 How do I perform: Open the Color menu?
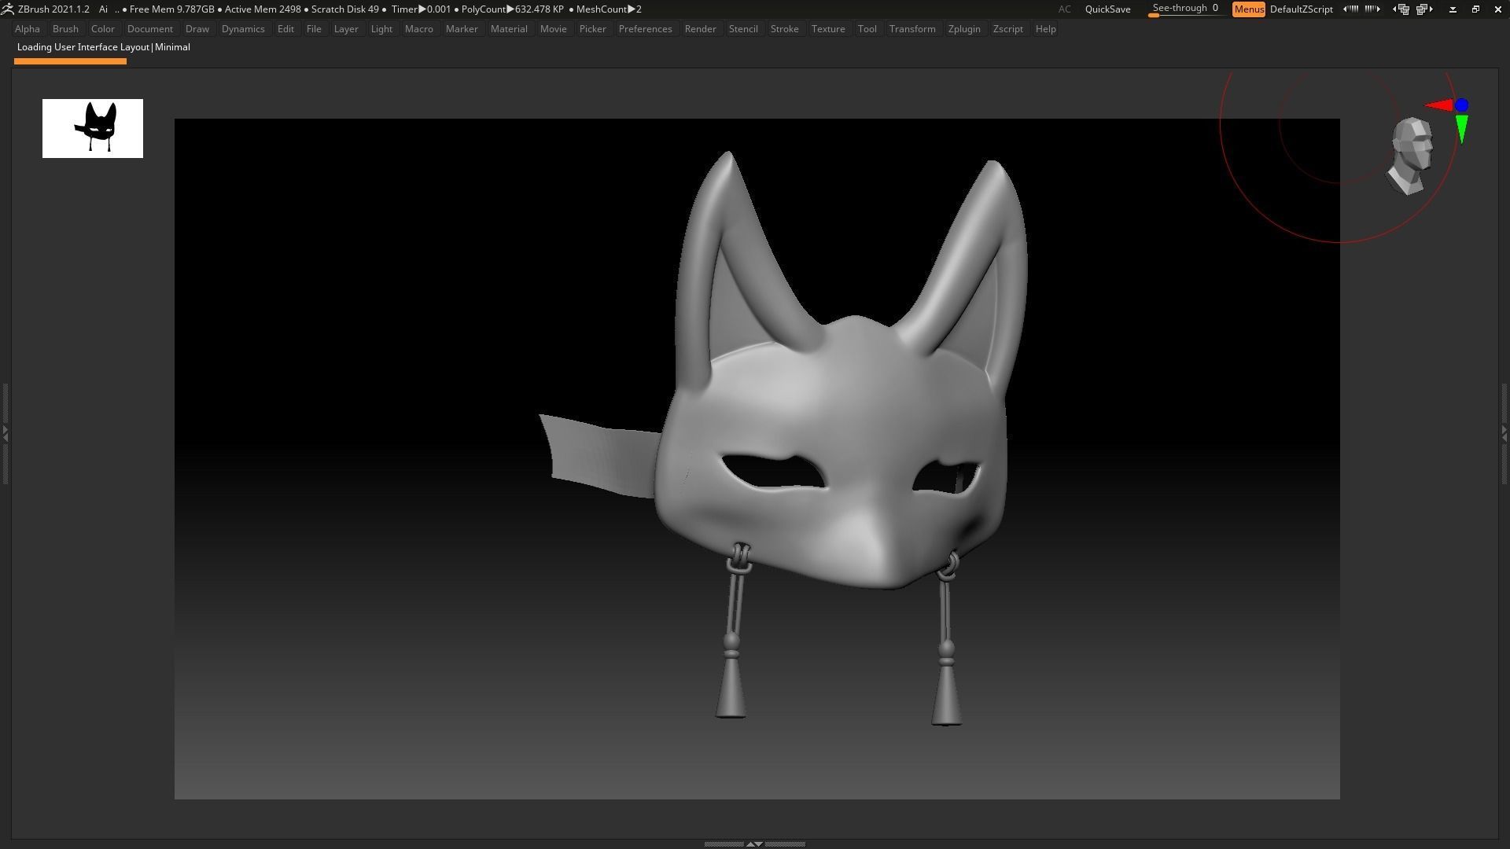[102, 29]
